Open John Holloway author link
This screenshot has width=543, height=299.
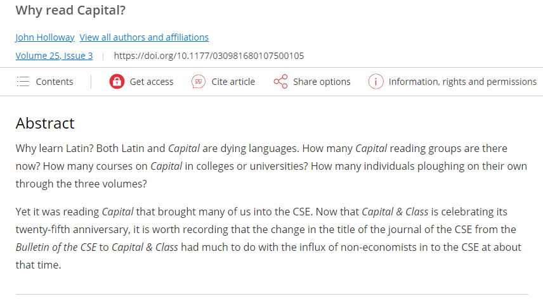pyautogui.click(x=45, y=37)
